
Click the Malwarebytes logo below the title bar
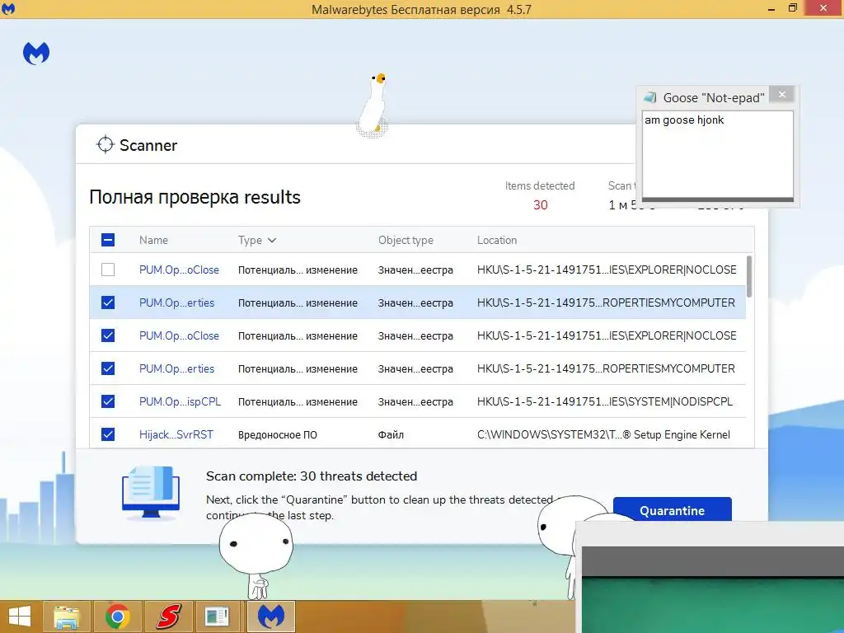click(x=36, y=54)
